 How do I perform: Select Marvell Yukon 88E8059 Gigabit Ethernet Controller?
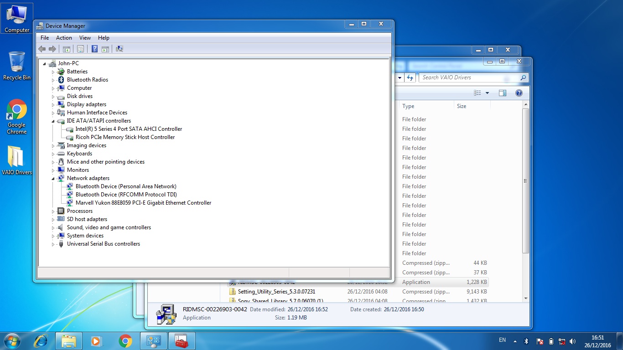click(x=143, y=203)
